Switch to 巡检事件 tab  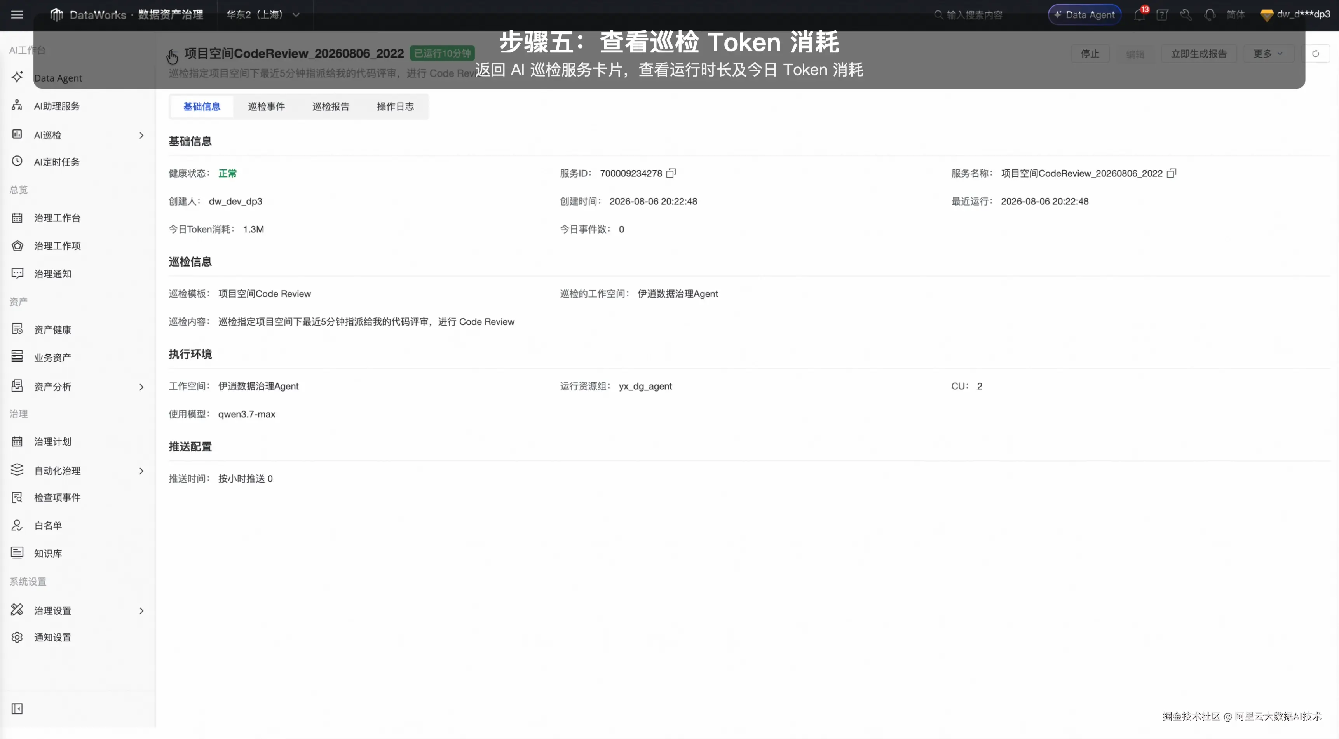tap(266, 106)
